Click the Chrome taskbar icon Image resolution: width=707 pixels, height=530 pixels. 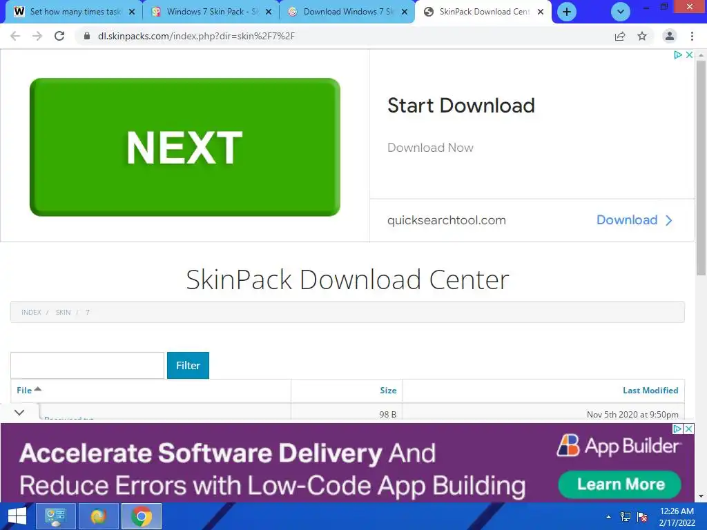[142, 516]
